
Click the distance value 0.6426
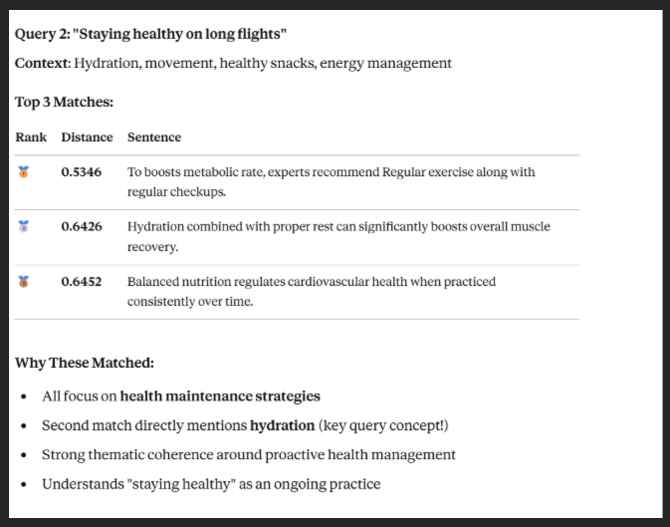coord(81,227)
